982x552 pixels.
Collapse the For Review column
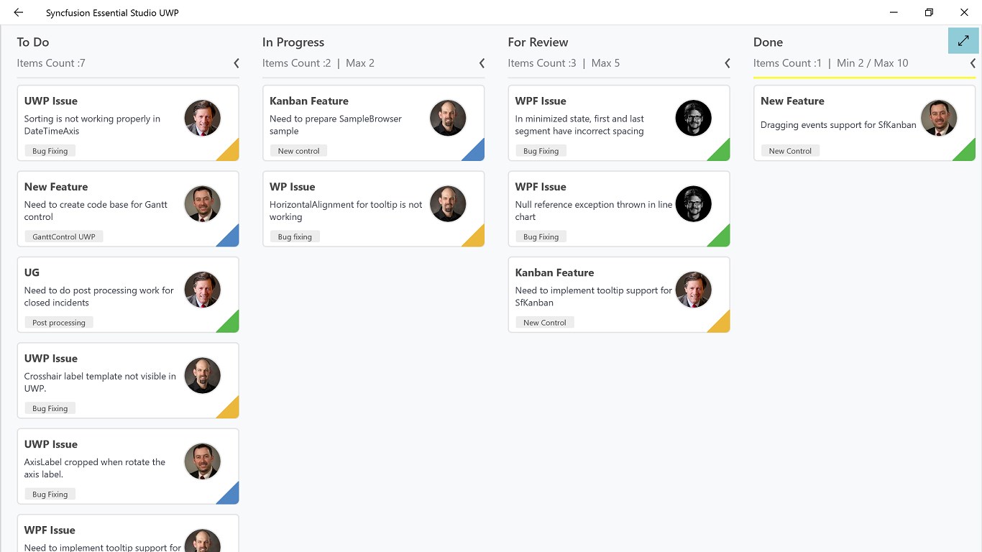click(728, 63)
